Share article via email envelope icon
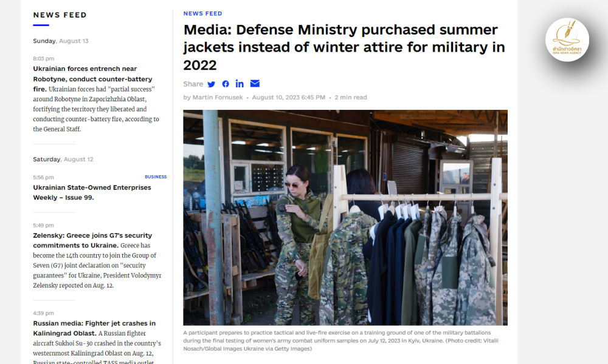Image resolution: width=608 pixels, height=364 pixels. (255, 84)
